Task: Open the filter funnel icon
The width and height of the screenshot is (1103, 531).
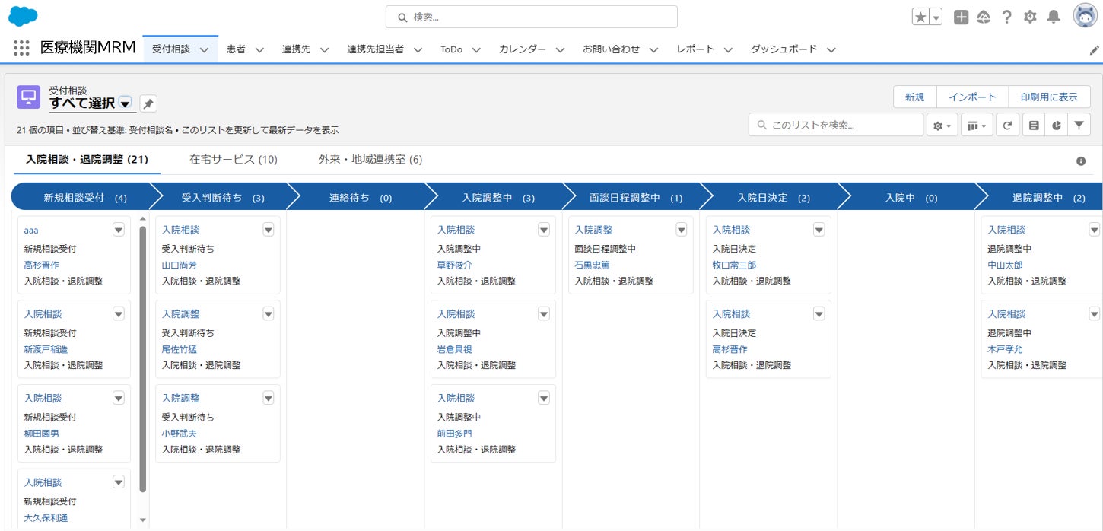Action: click(1079, 125)
